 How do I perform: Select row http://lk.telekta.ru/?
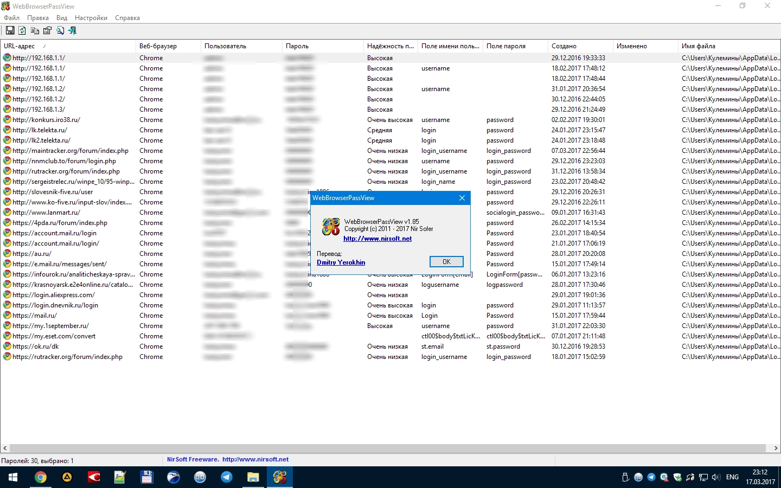click(x=390, y=130)
